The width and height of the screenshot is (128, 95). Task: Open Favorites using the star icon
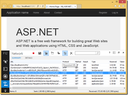point(119,6)
